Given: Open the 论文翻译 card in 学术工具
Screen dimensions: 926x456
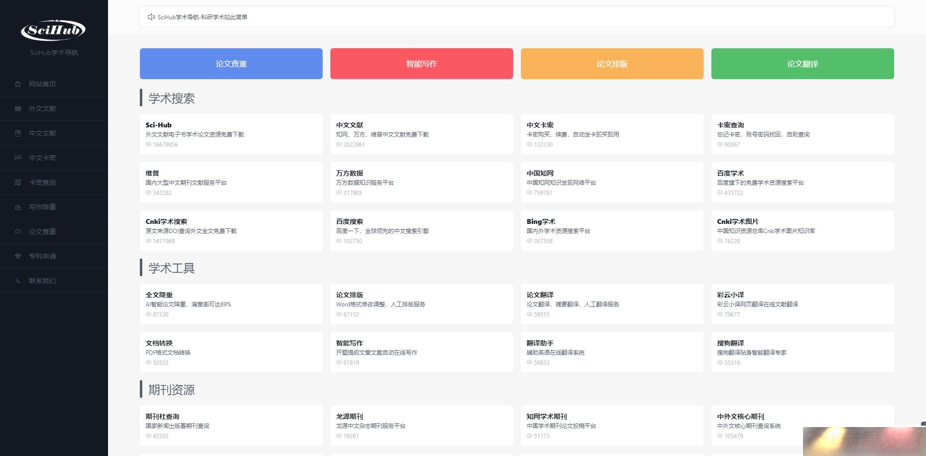Looking at the screenshot, I should (612, 304).
